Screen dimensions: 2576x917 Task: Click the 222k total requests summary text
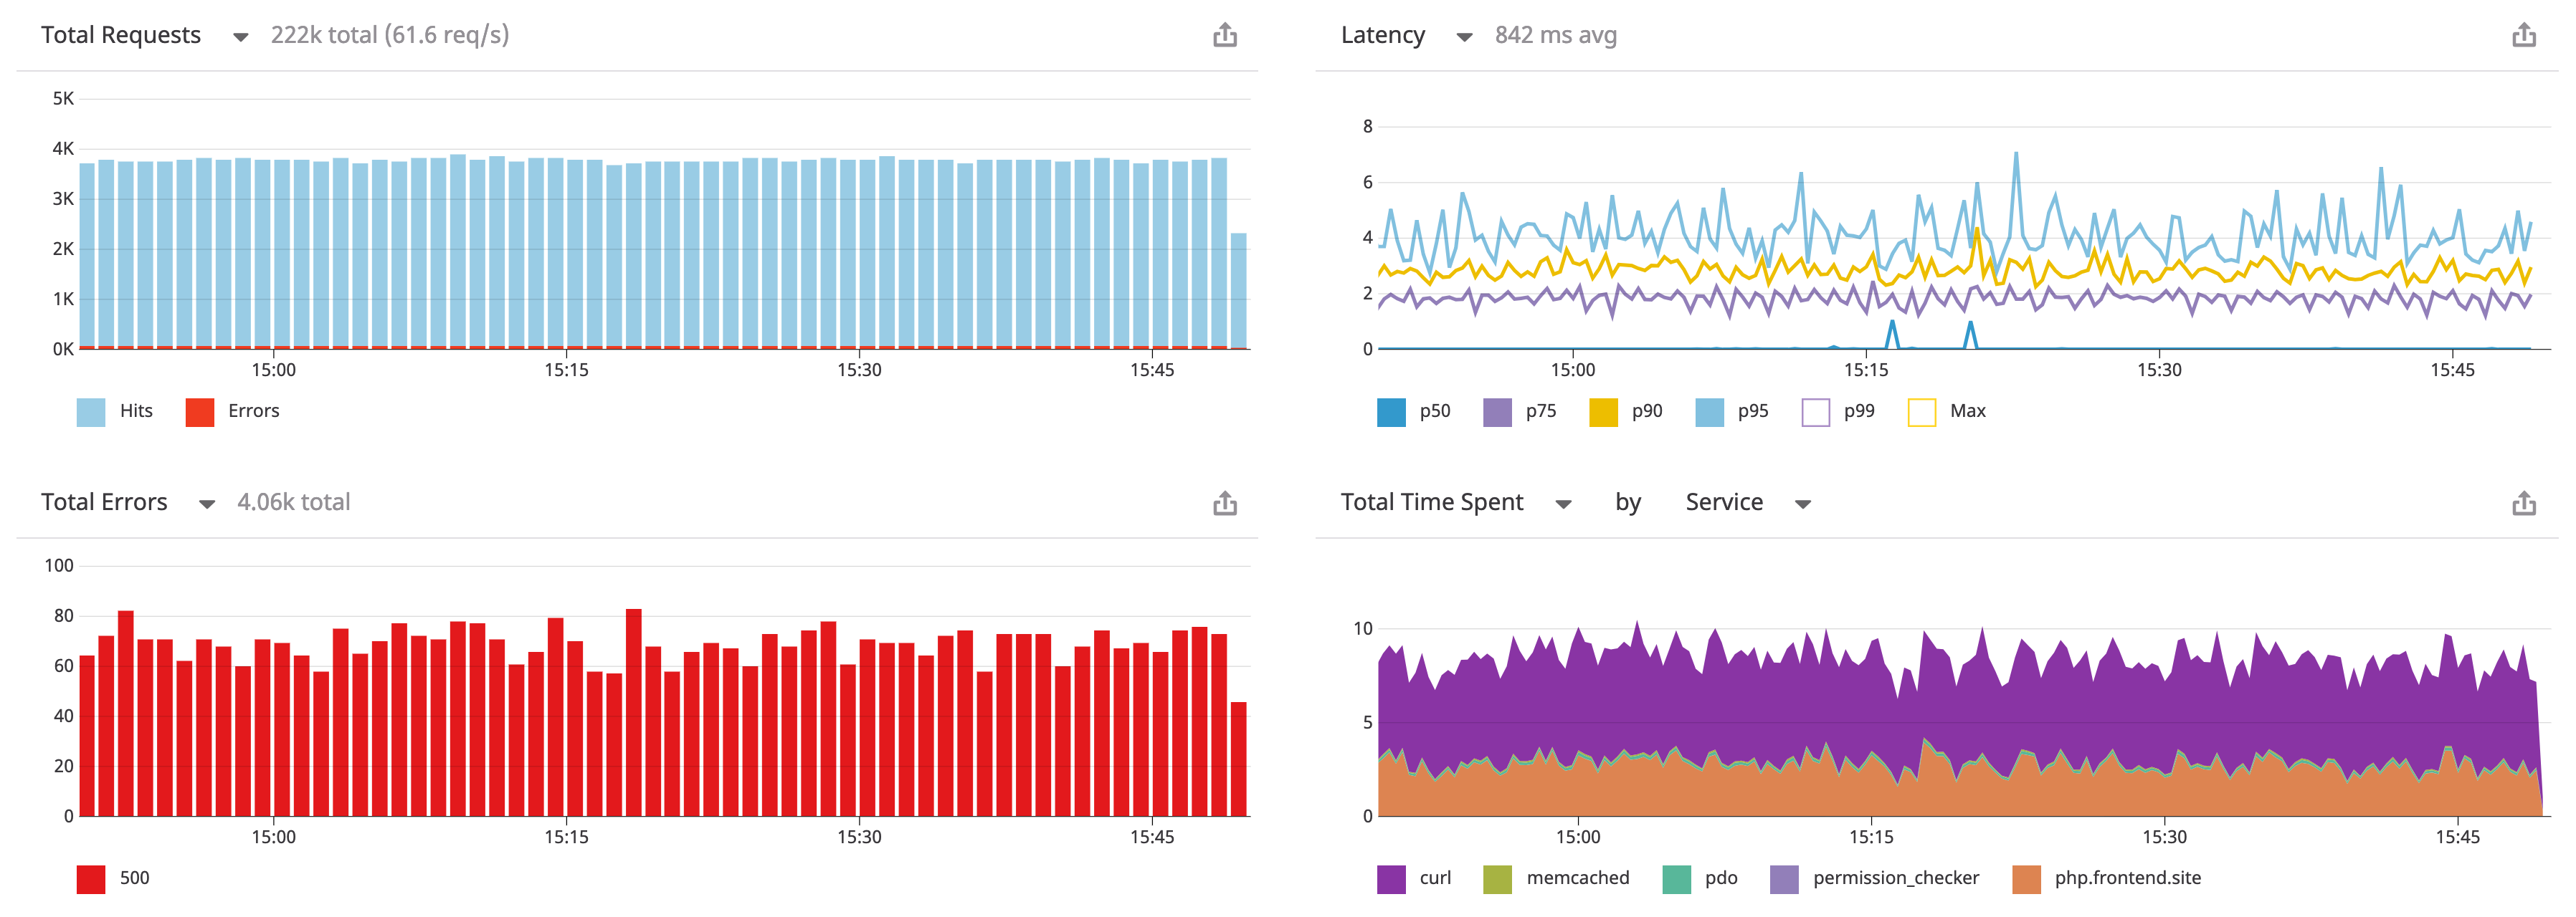pos(389,35)
